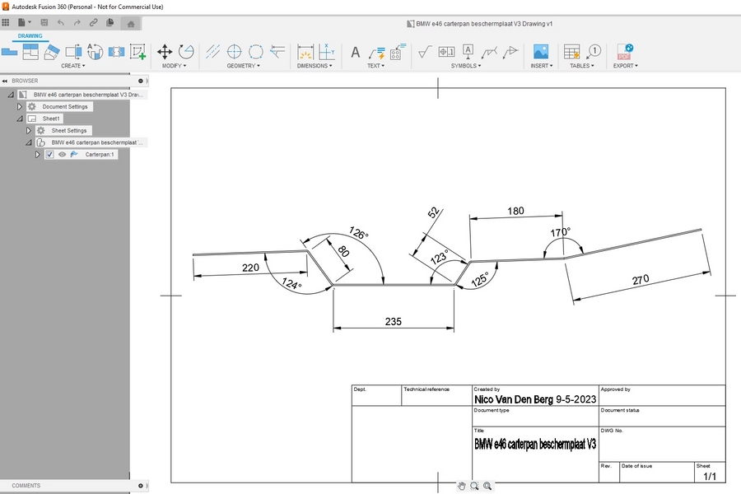Click the Zoom Fit magnifier tool
The width and height of the screenshot is (741, 494).
click(487, 486)
